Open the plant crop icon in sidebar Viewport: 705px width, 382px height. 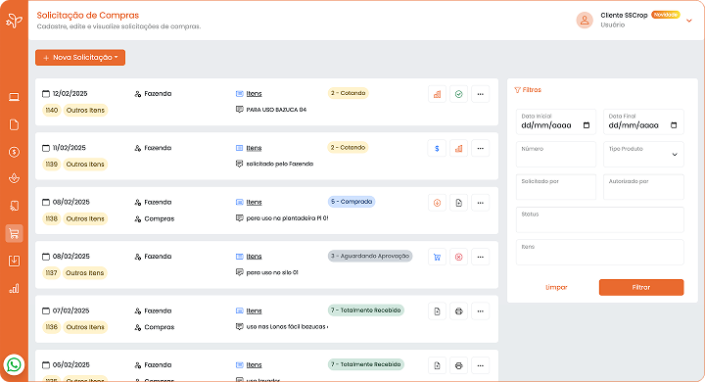point(14,178)
